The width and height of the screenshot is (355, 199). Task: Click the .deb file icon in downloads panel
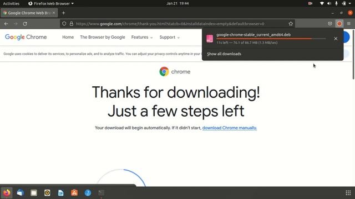(x=210, y=39)
